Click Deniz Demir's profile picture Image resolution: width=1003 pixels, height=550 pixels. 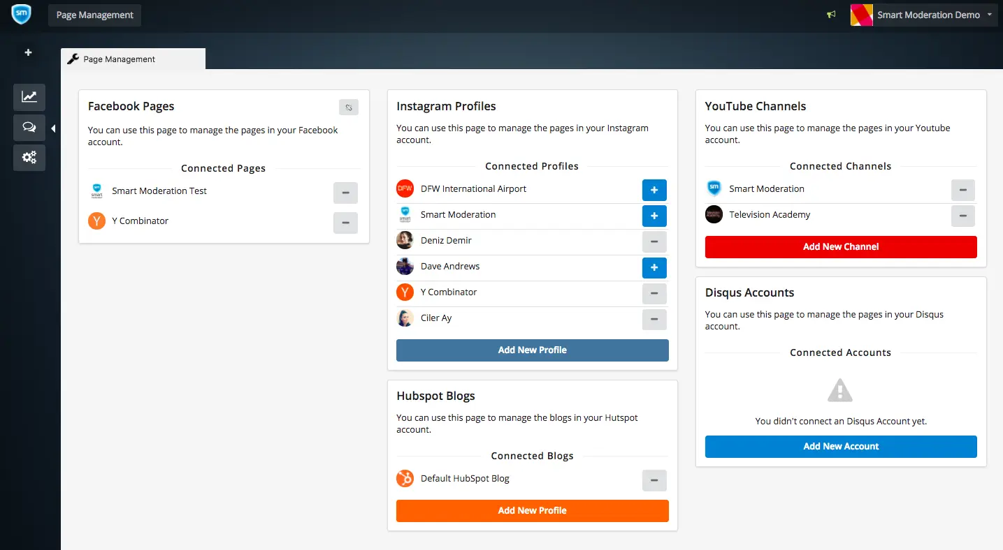point(405,240)
